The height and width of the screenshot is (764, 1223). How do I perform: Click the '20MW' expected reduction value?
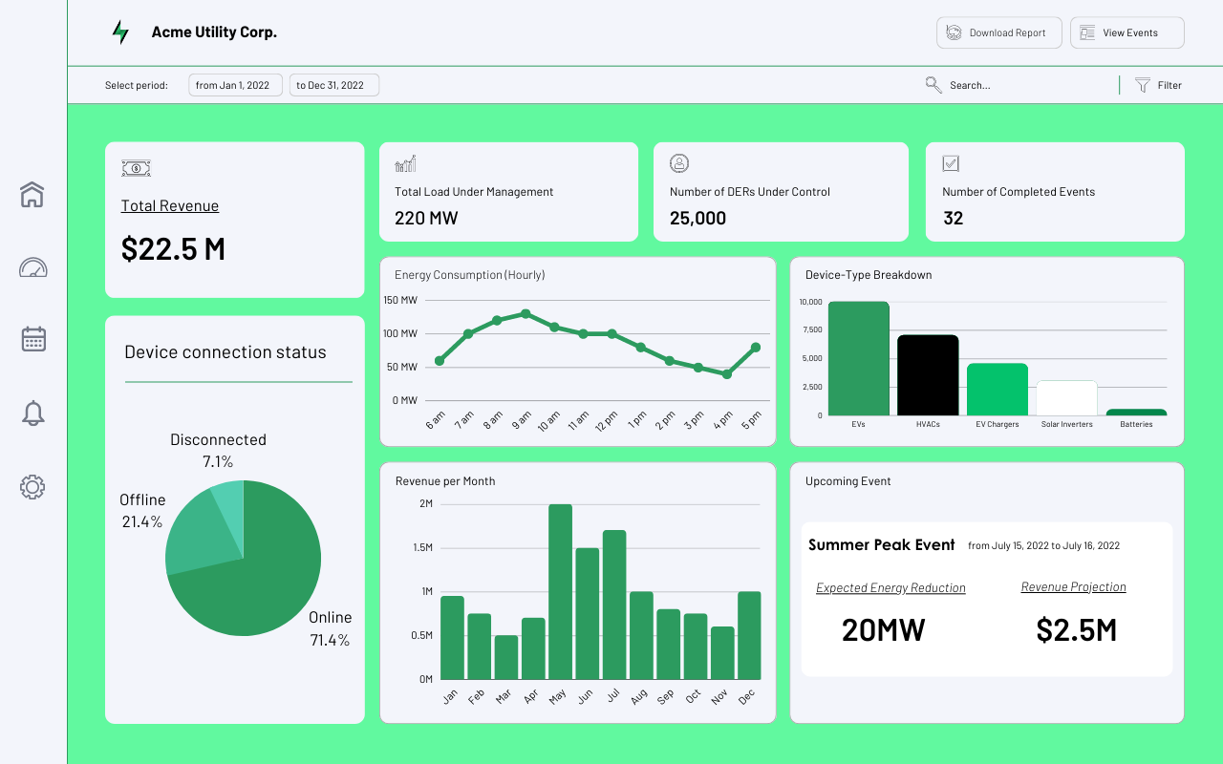(884, 630)
